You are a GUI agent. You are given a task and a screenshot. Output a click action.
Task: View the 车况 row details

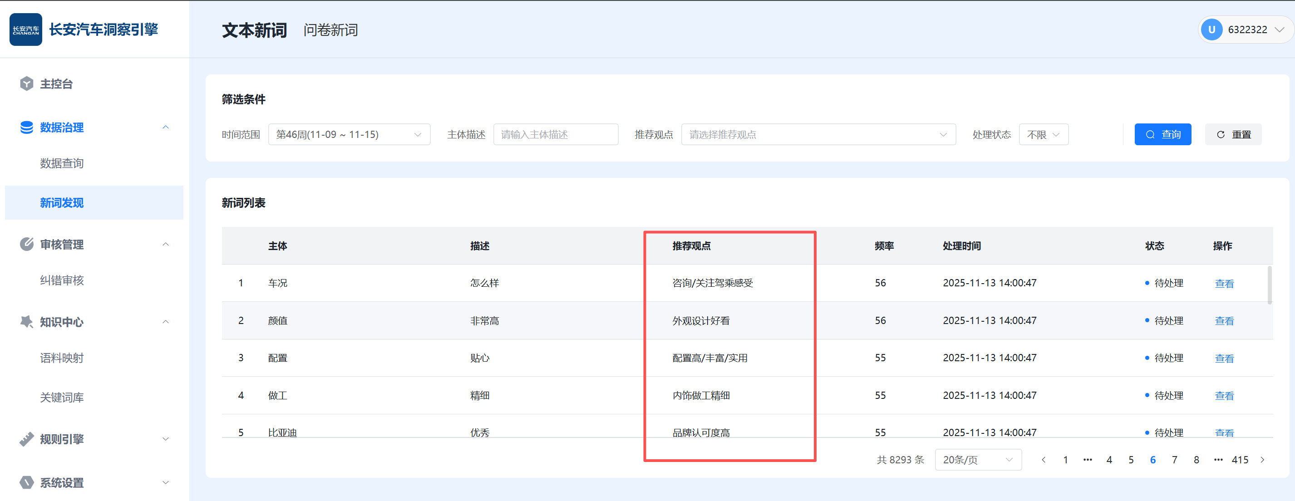[x=1224, y=284]
